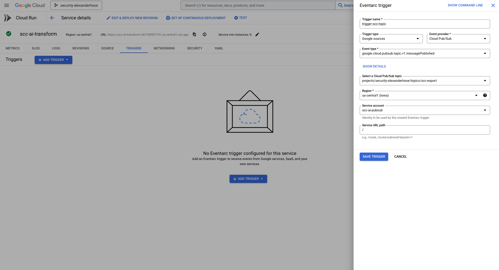This screenshot has width=499, height=270.
Task: Open the security-alexanderhose project picker
Action: pyautogui.click(x=76, y=5)
